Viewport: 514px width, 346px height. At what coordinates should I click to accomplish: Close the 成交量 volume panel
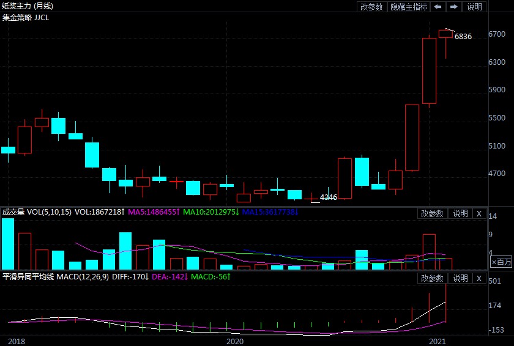[479, 213]
